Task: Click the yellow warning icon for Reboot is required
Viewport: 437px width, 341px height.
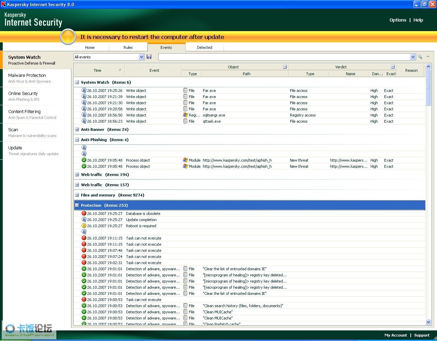Action: click(x=84, y=226)
